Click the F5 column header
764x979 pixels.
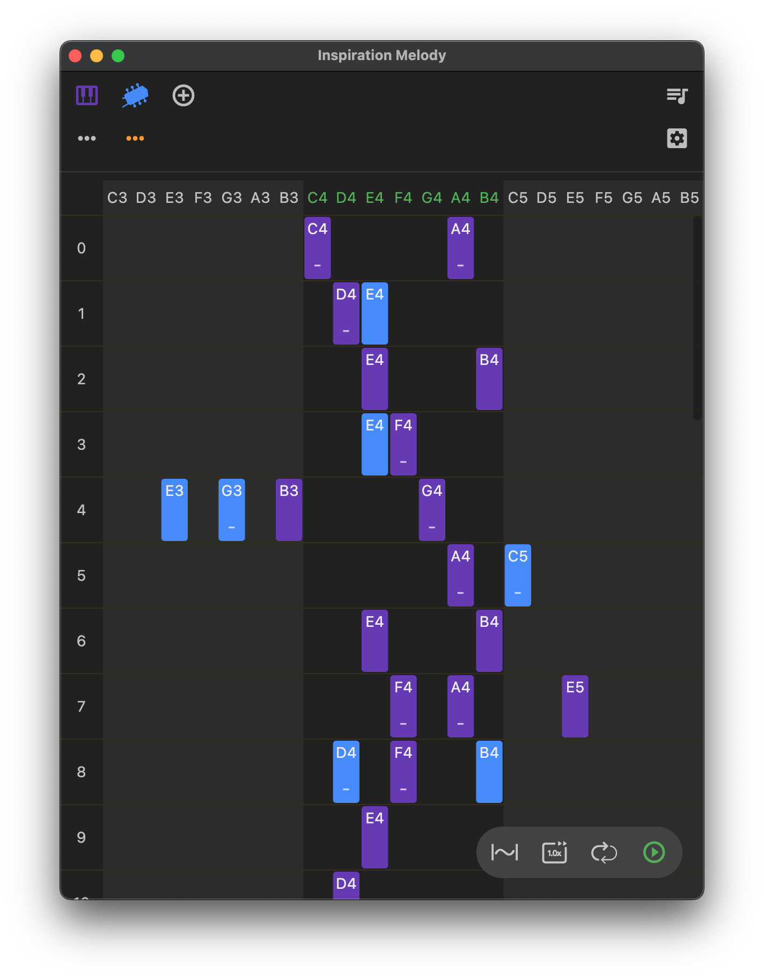(604, 198)
